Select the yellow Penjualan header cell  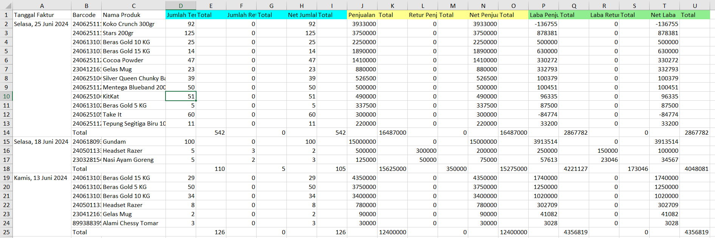[362, 15]
